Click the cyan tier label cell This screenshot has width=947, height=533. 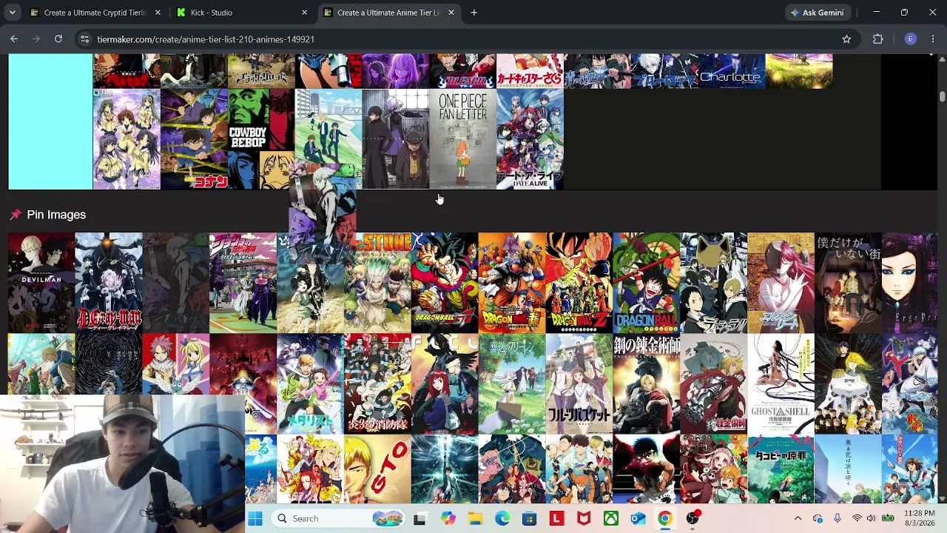pos(50,121)
